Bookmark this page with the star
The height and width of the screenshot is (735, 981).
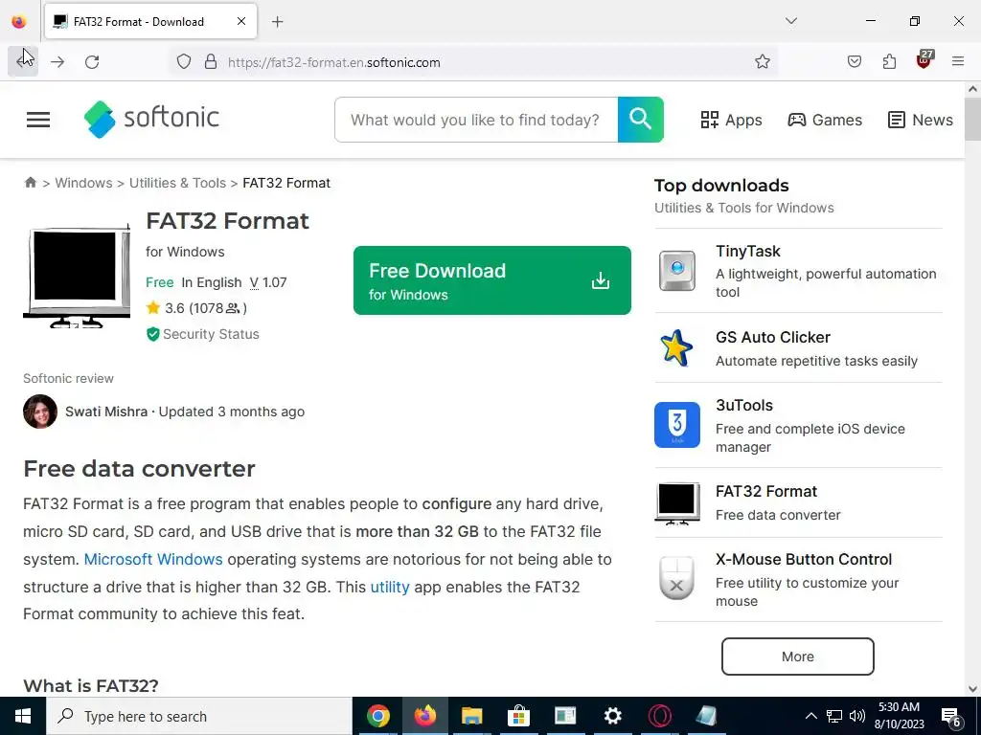pos(762,62)
